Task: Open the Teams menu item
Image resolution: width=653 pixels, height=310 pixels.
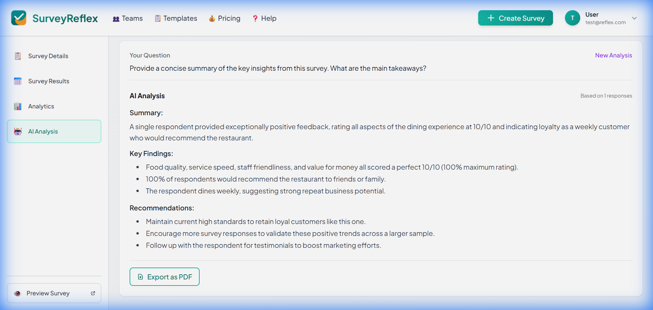Action: (x=128, y=18)
